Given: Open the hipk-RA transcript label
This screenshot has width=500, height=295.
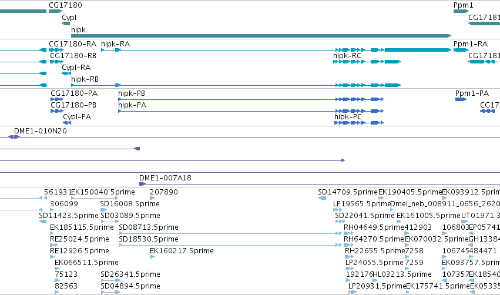Looking at the screenshot, I should [115, 44].
